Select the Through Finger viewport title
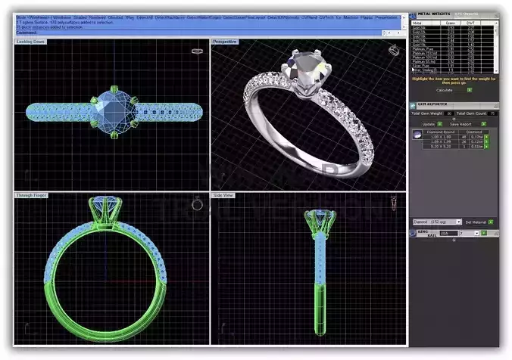The height and width of the screenshot is (360, 512). coord(31,195)
